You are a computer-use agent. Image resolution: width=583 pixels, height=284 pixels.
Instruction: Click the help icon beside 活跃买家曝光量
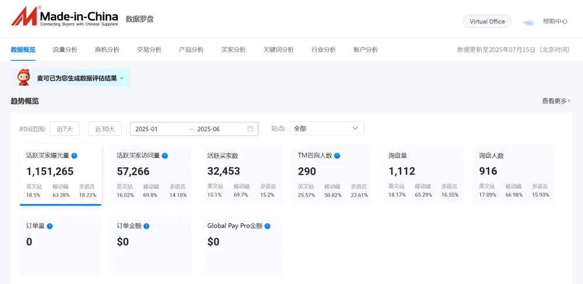click(x=74, y=156)
